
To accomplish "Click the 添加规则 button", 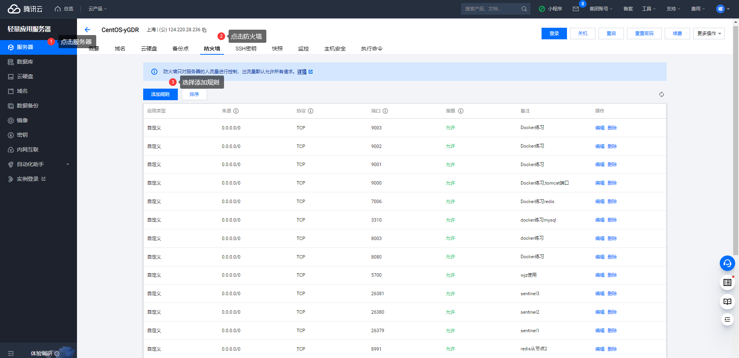I will (161, 94).
